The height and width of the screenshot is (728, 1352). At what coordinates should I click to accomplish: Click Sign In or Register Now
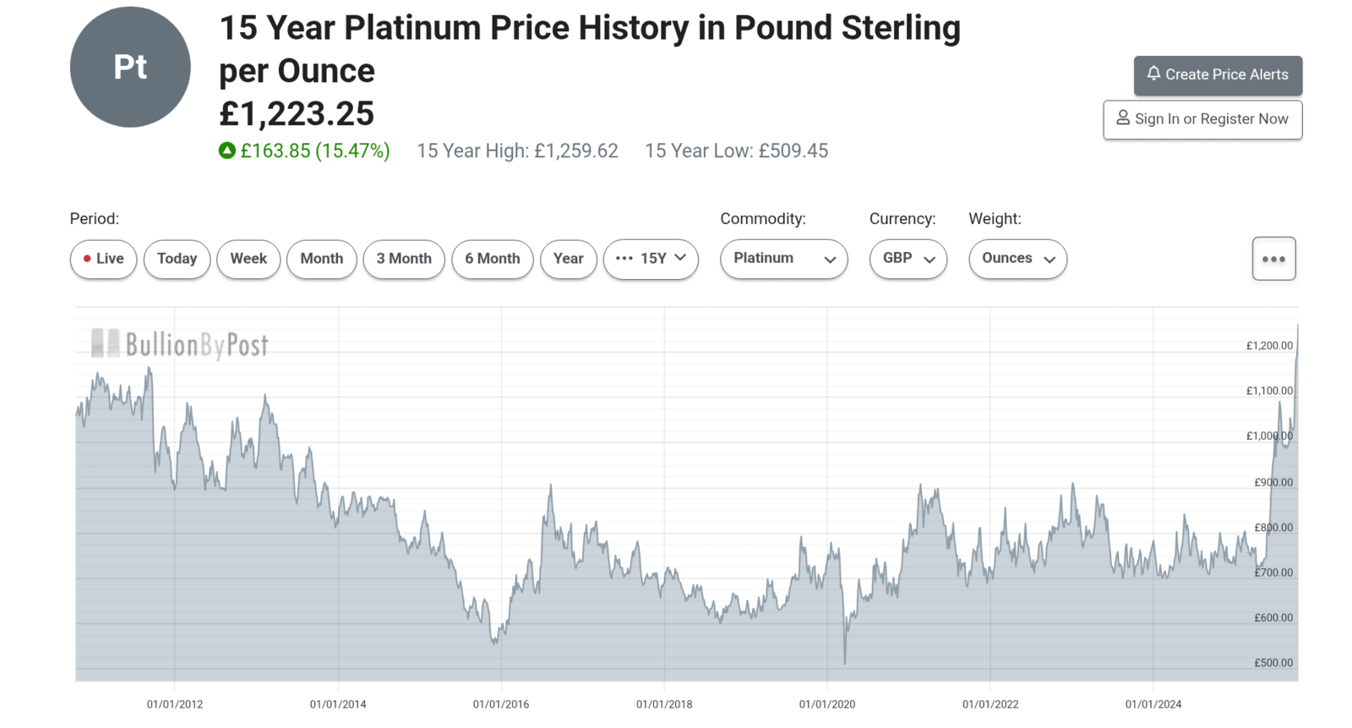click(x=1202, y=119)
